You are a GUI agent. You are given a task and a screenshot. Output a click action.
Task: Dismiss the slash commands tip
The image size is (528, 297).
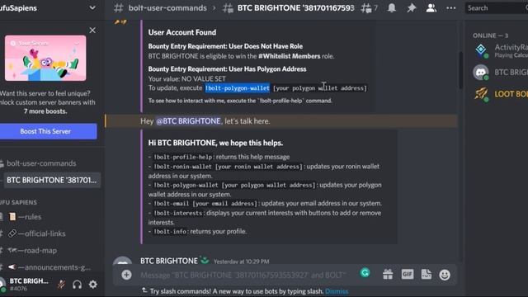(x=337, y=291)
